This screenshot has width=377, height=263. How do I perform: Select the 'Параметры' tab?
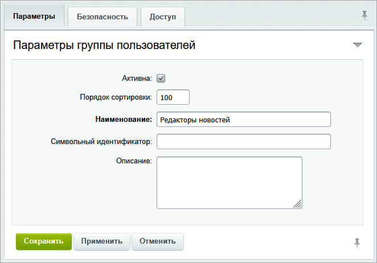34,17
